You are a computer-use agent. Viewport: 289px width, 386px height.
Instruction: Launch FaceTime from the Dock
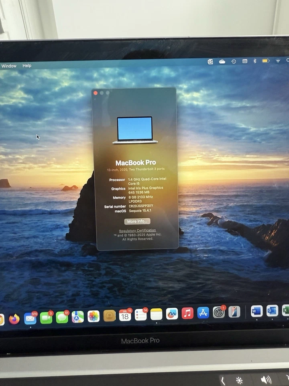point(46,318)
